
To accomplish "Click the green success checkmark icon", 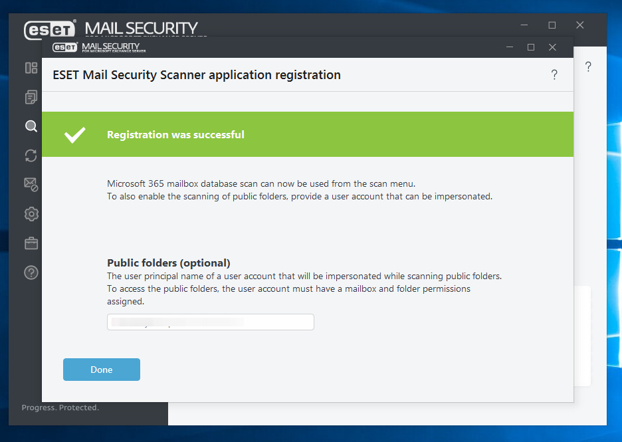I will tap(74, 135).
